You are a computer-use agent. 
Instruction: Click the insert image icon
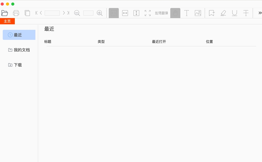tap(198, 13)
